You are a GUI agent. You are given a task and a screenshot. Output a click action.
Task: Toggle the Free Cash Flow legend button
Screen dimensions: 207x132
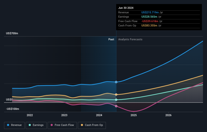pos(62,125)
